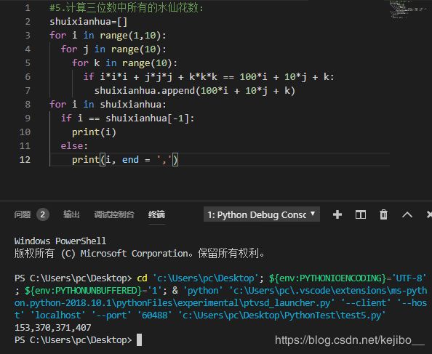Click 'for k in range(10):' line

(x=124, y=63)
